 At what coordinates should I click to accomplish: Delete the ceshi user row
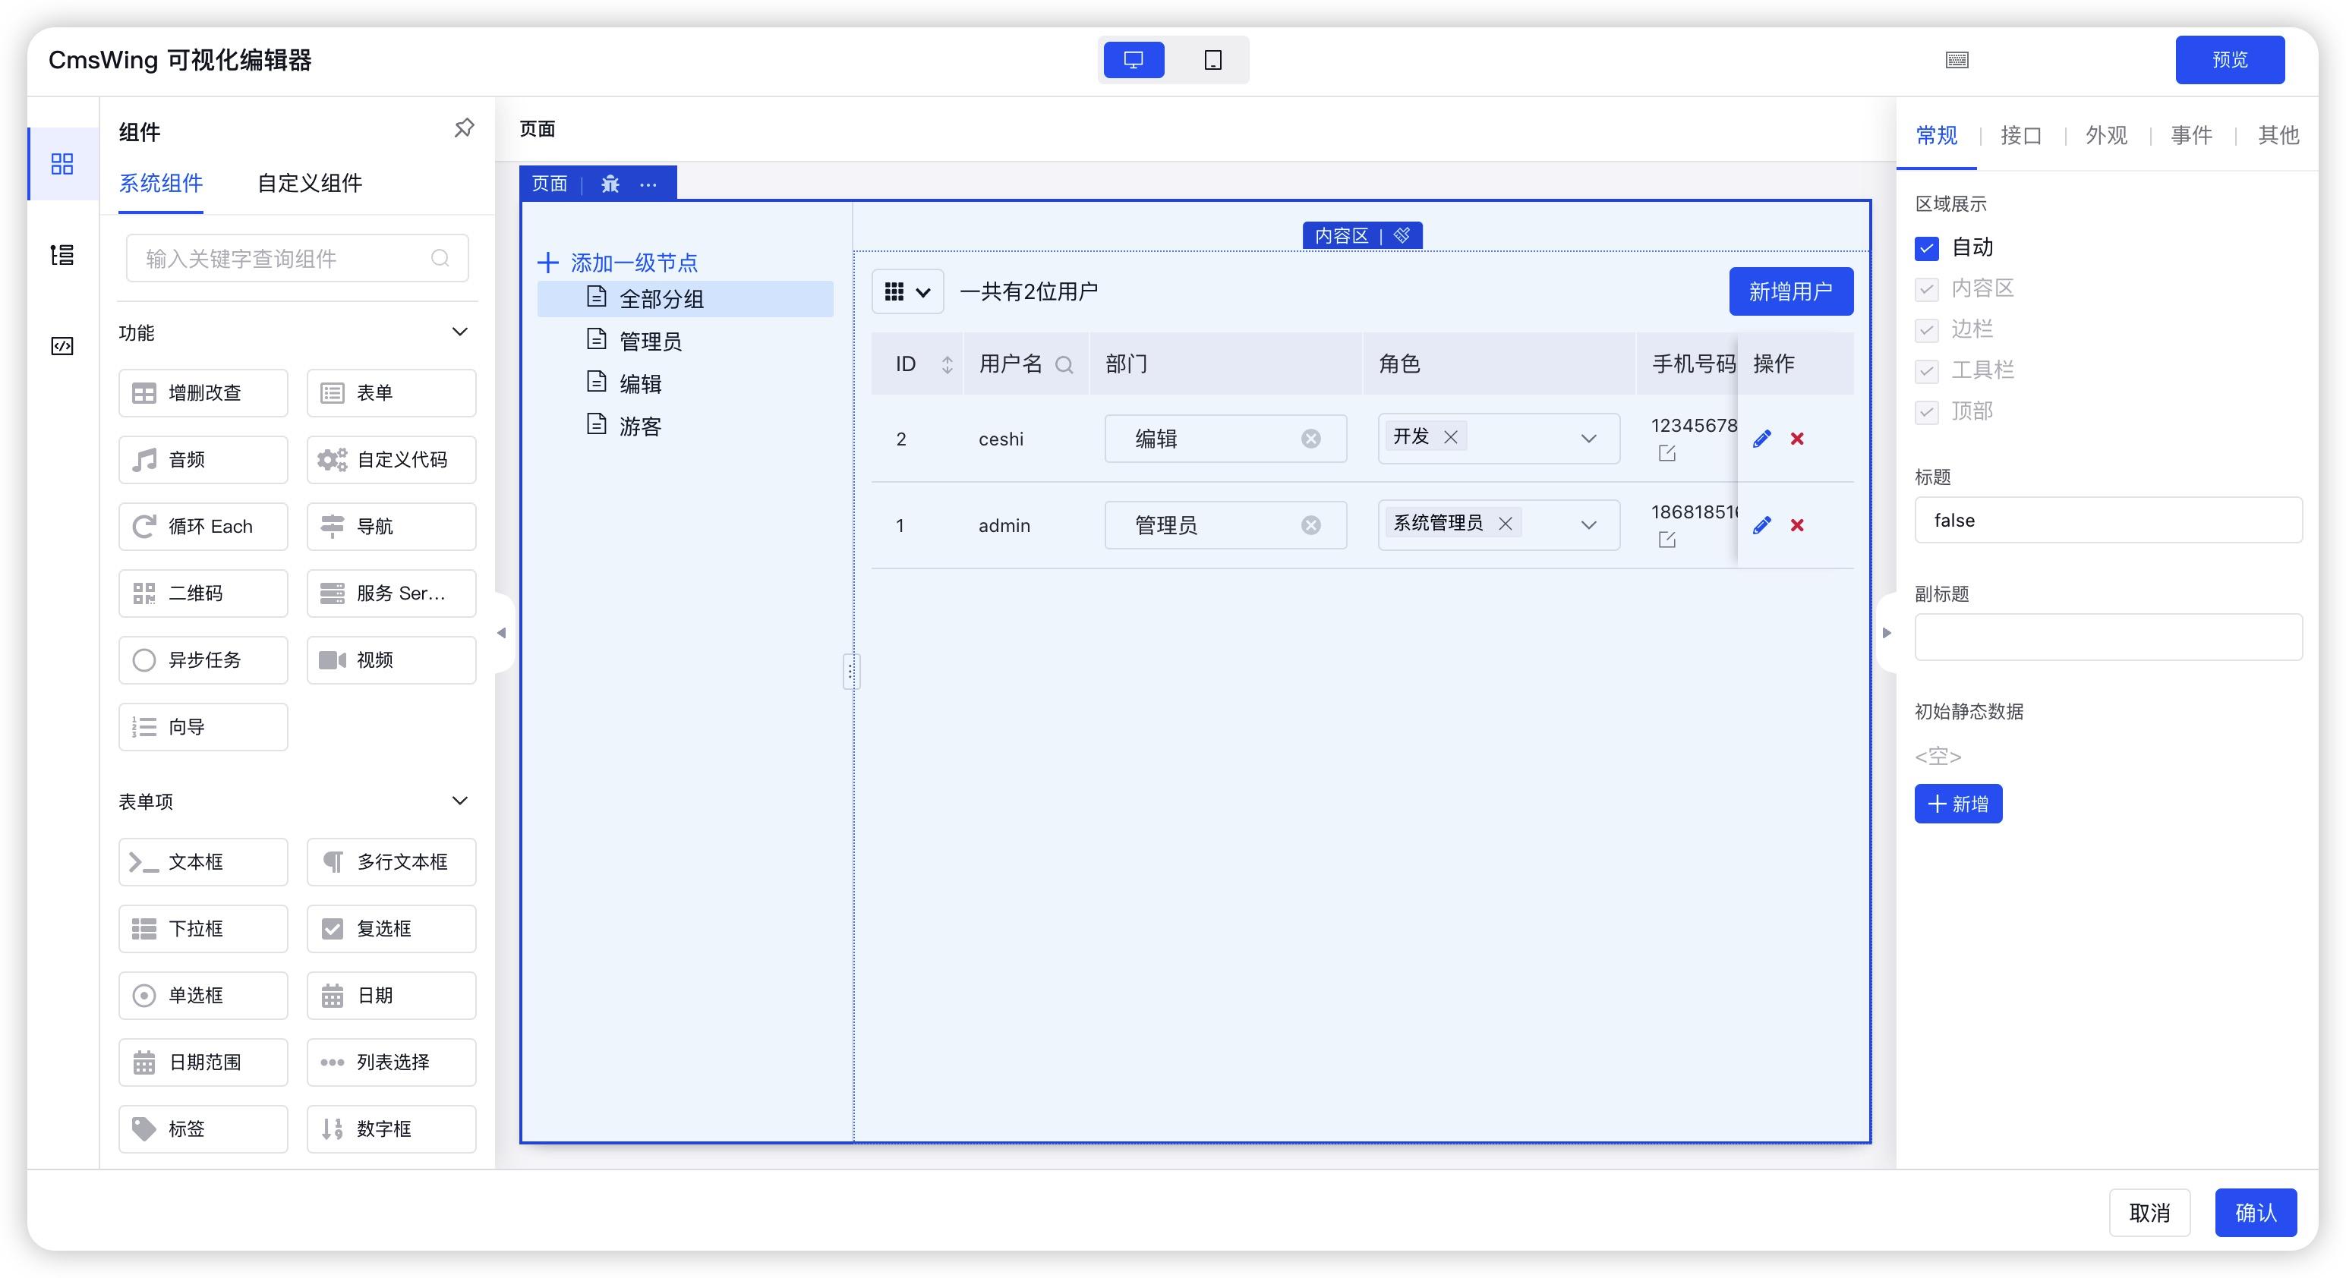click(1797, 439)
